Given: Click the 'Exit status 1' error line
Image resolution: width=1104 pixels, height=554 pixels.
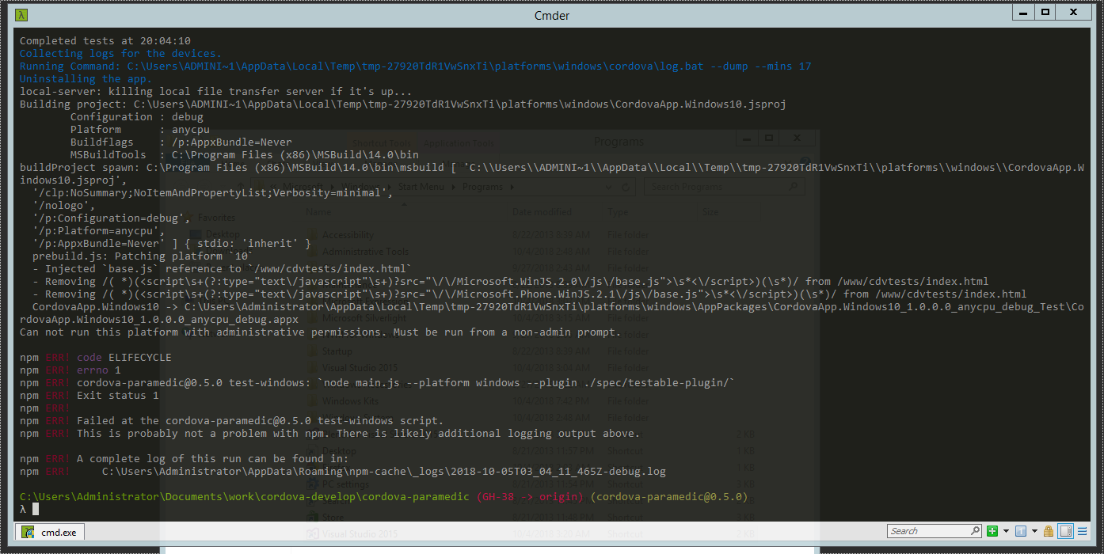Looking at the screenshot, I should tap(118, 396).
